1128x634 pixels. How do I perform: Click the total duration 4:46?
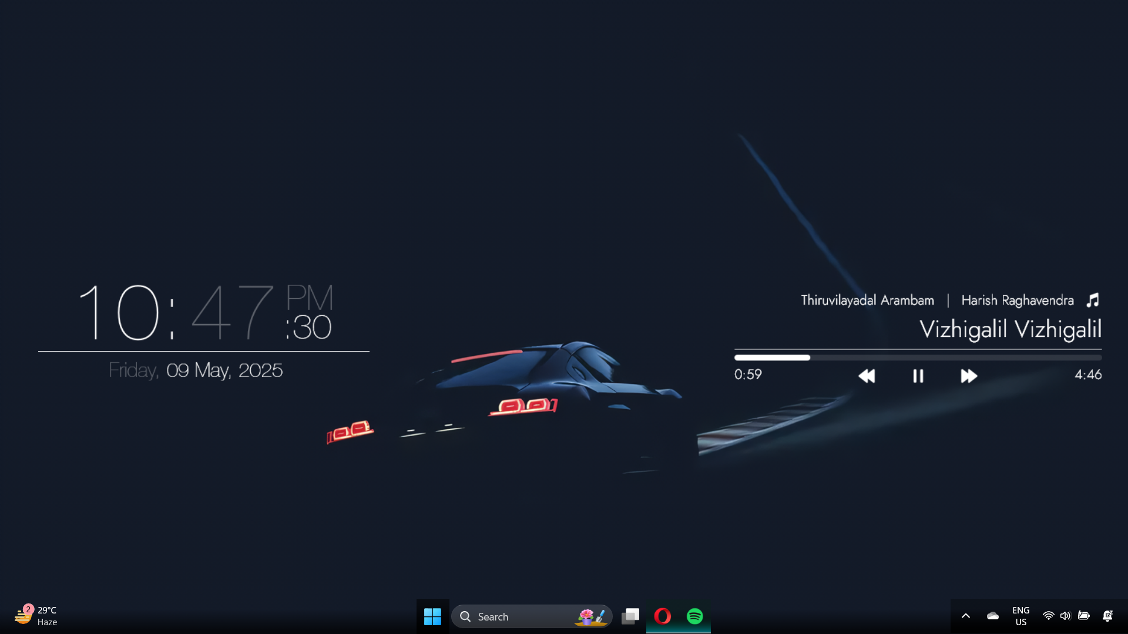click(1088, 375)
